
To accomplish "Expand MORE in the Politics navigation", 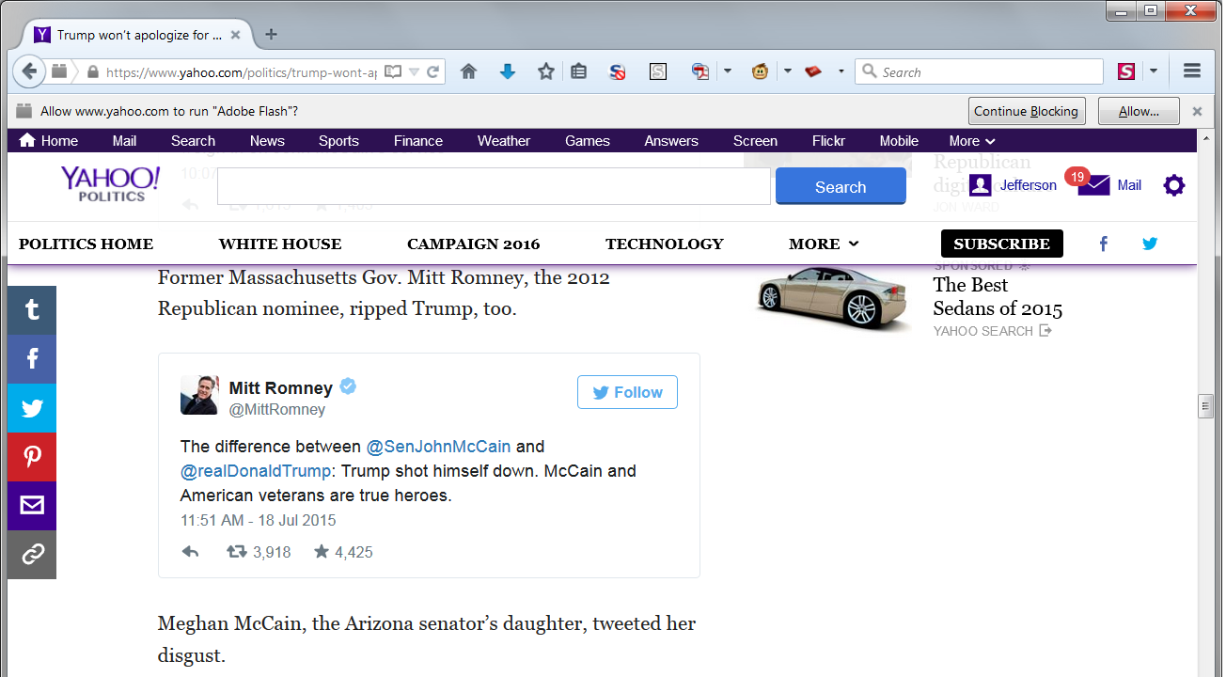I will 824,244.
